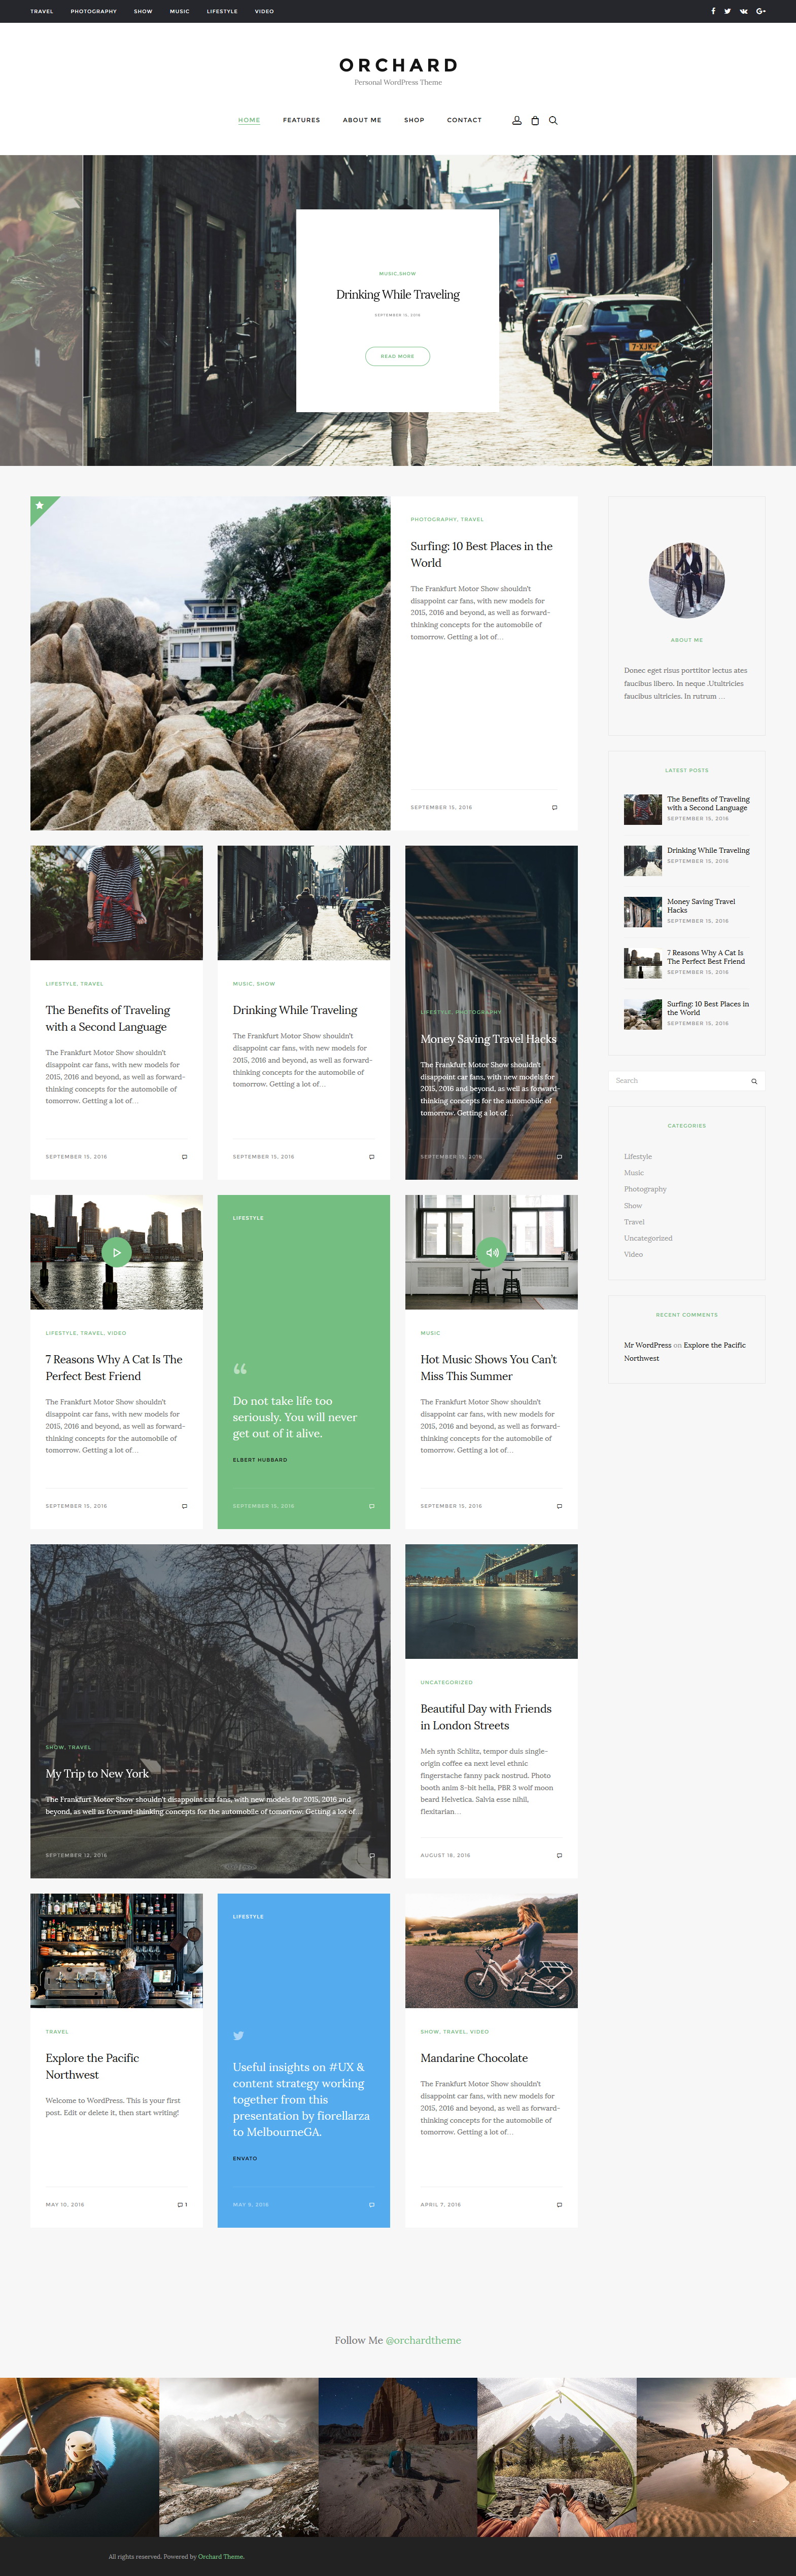Open comments icon on green quote card
Screen dimensions: 796x2576
click(x=371, y=1505)
